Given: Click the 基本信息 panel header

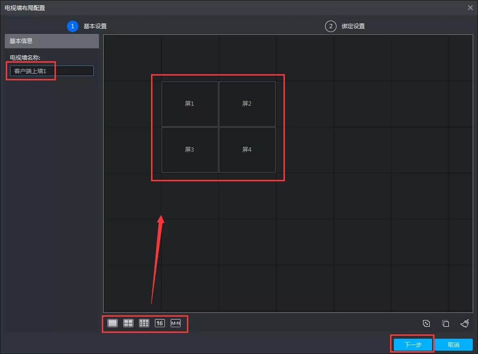Looking at the screenshot, I should click(52, 41).
